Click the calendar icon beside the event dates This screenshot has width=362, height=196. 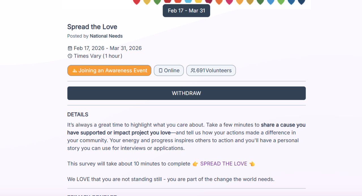(x=70, y=48)
